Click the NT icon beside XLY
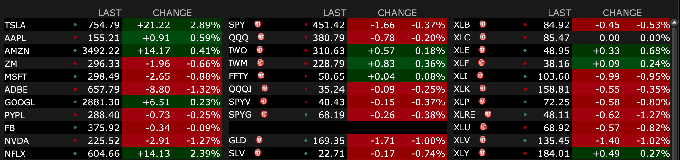Screen dimensions: 680x160 click(x=482, y=153)
